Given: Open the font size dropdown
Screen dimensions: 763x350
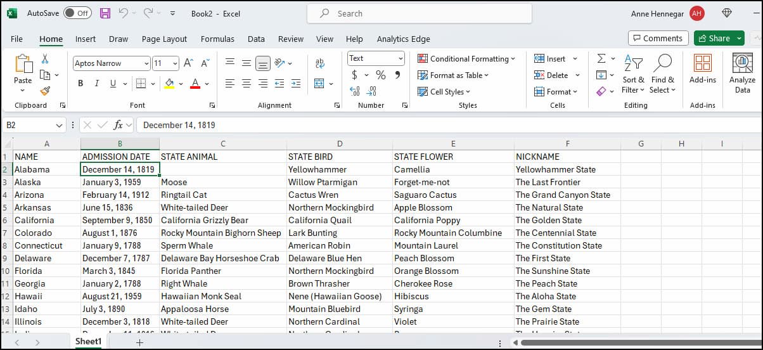Looking at the screenshot, I should tap(175, 63).
